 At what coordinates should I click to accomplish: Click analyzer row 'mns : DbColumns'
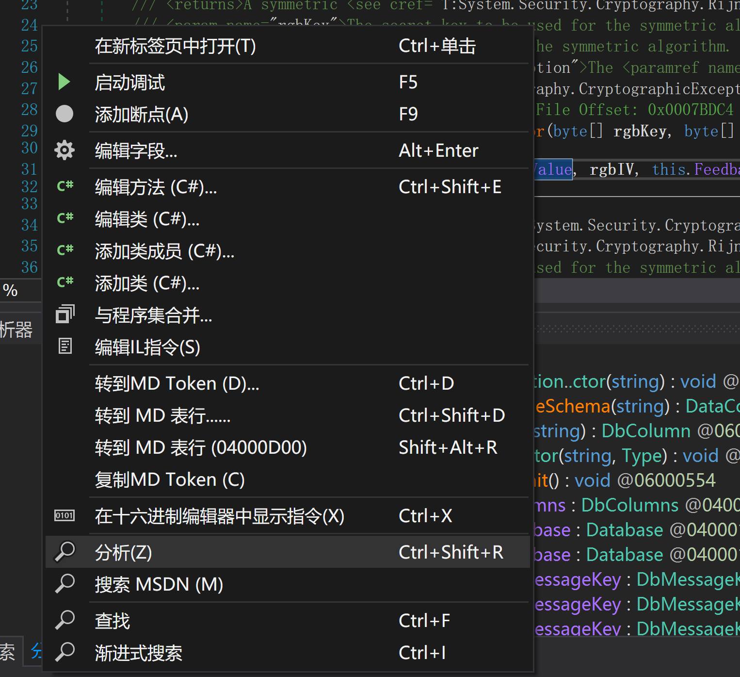(x=637, y=505)
